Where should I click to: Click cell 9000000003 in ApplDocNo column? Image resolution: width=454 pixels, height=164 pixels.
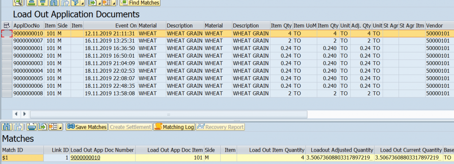point(28,63)
